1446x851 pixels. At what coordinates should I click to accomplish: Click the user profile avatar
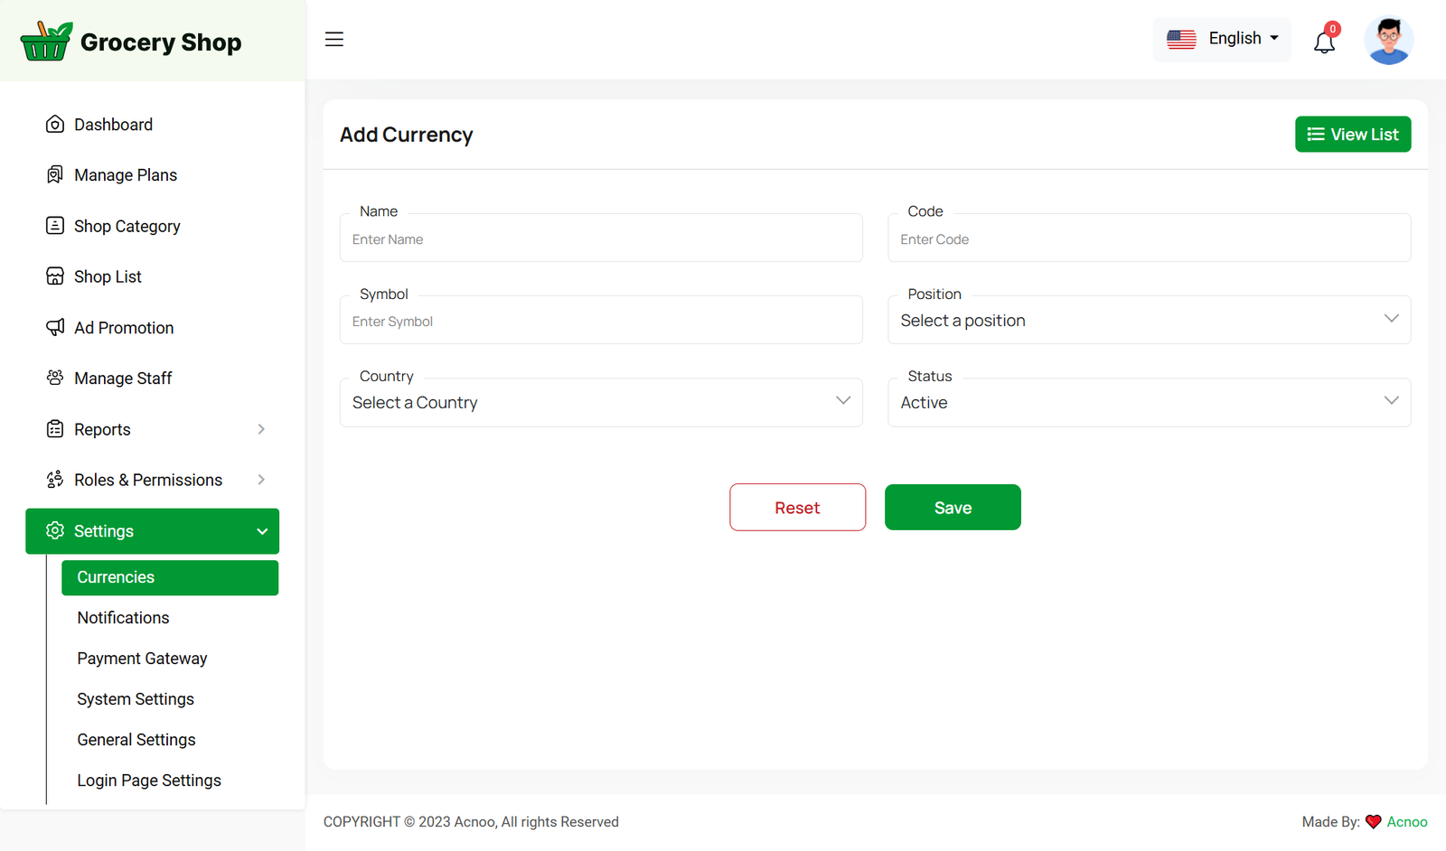pyautogui.click(x=1388, y=41)
